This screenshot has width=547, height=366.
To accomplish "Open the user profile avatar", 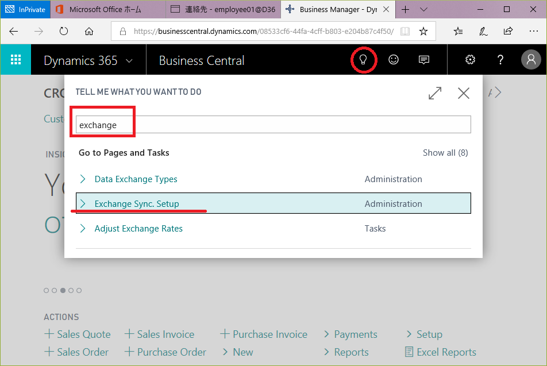I will tap(531, 60).
